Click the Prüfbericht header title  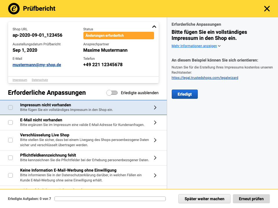(39, 8)
